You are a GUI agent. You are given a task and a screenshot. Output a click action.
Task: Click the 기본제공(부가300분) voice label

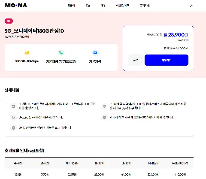[61, 61]
